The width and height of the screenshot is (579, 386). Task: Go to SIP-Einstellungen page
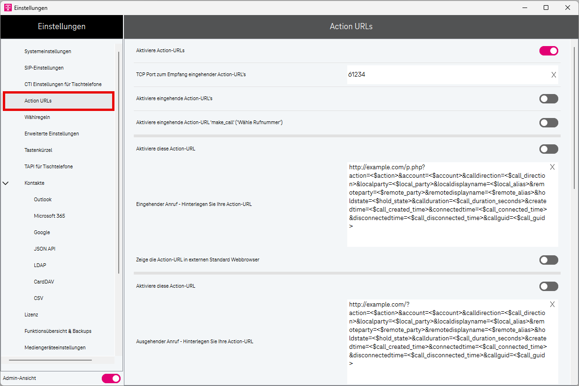click(44, 68)
